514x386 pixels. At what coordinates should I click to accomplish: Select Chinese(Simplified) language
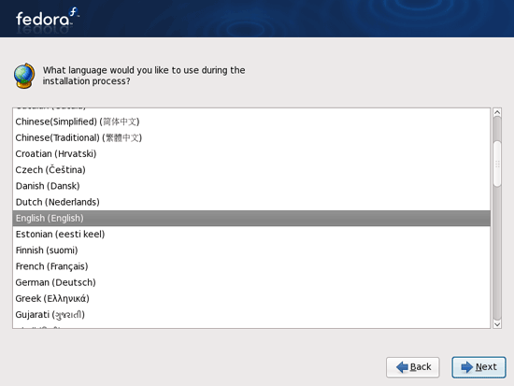pos(251,122)
